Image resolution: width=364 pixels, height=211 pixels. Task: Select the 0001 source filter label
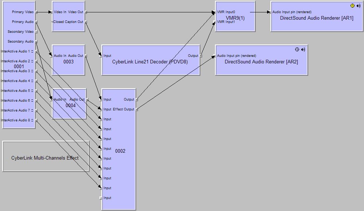pyautogui.click(x=19, y=66)
